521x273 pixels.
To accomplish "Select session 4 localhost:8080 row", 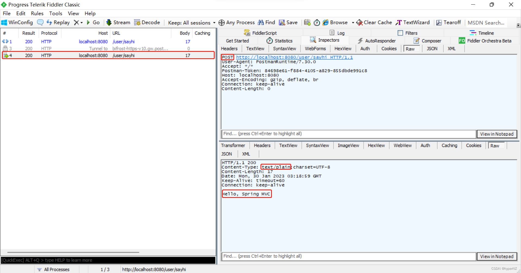I will click(x=108, y=55).
